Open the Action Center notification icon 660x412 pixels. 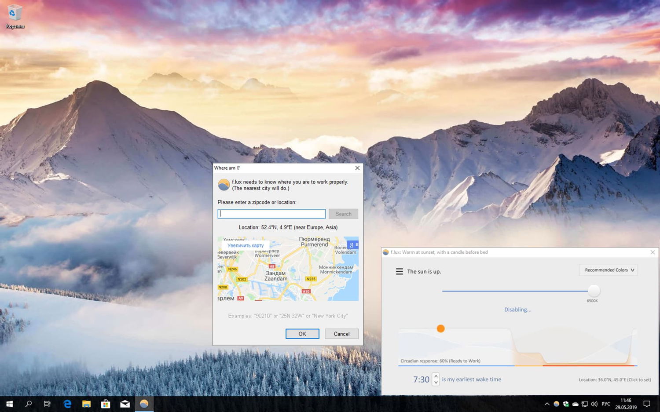click(x=647, y=404)
